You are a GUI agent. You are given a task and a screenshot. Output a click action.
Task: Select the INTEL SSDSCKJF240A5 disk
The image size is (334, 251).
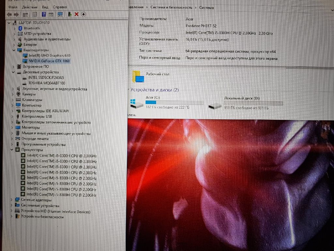(x=46, y=78)
